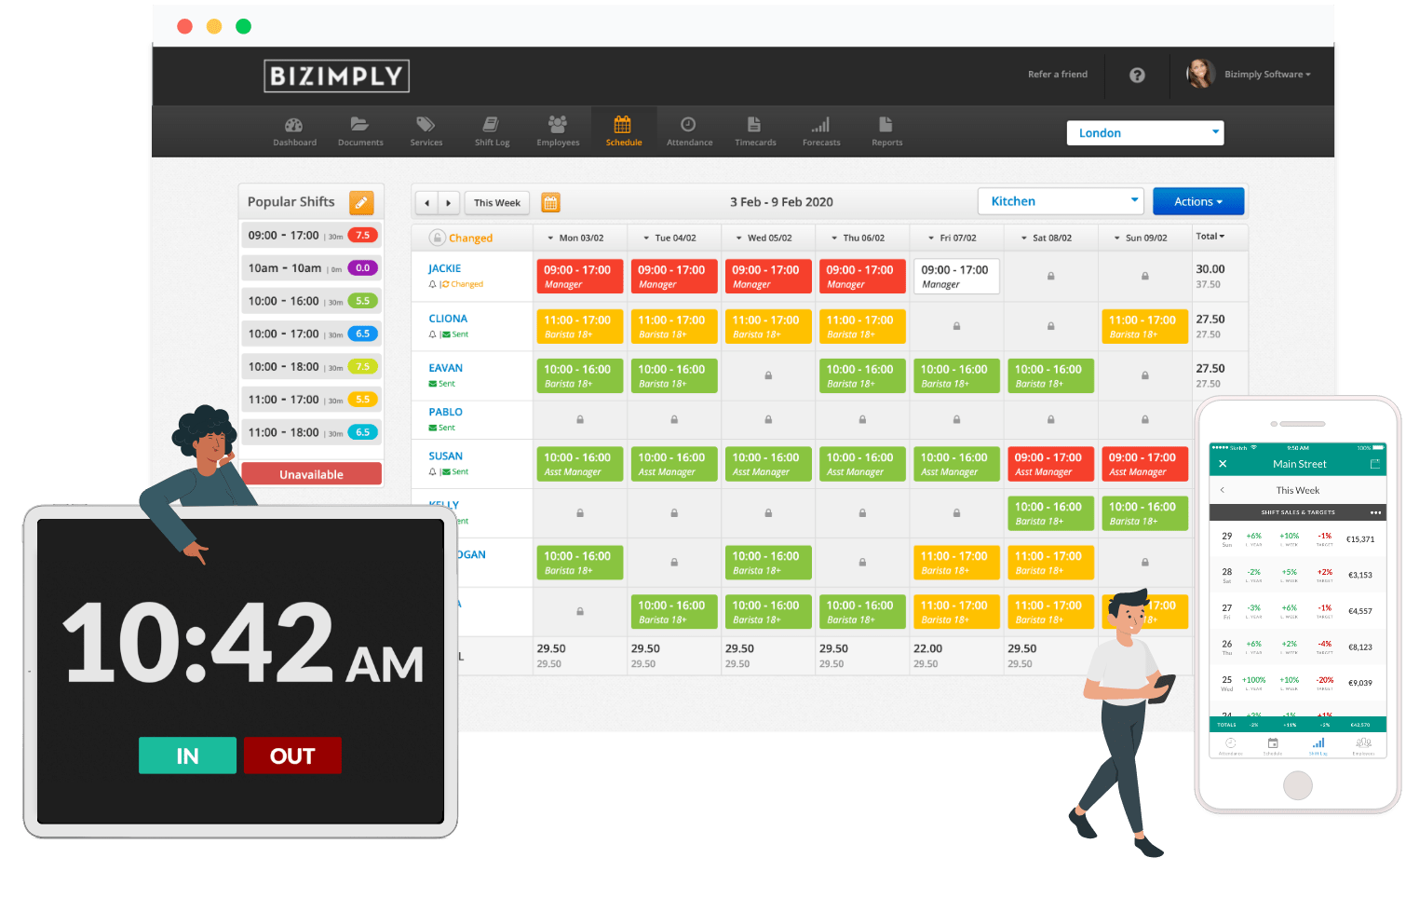
Task: Select the Schedule tab
Action: click(623, 129)
